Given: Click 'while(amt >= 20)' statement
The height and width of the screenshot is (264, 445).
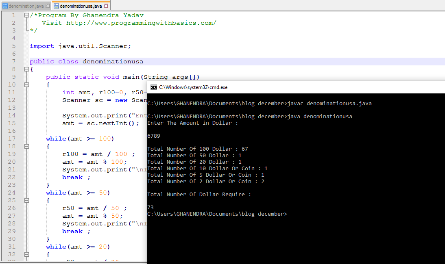Looking at the screenshot, I should [78, 247].
